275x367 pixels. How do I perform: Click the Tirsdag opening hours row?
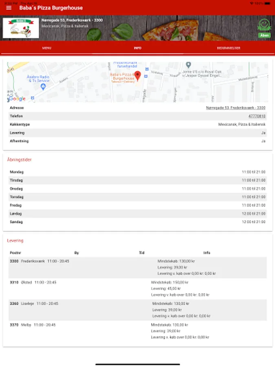[x=138, y=180]
